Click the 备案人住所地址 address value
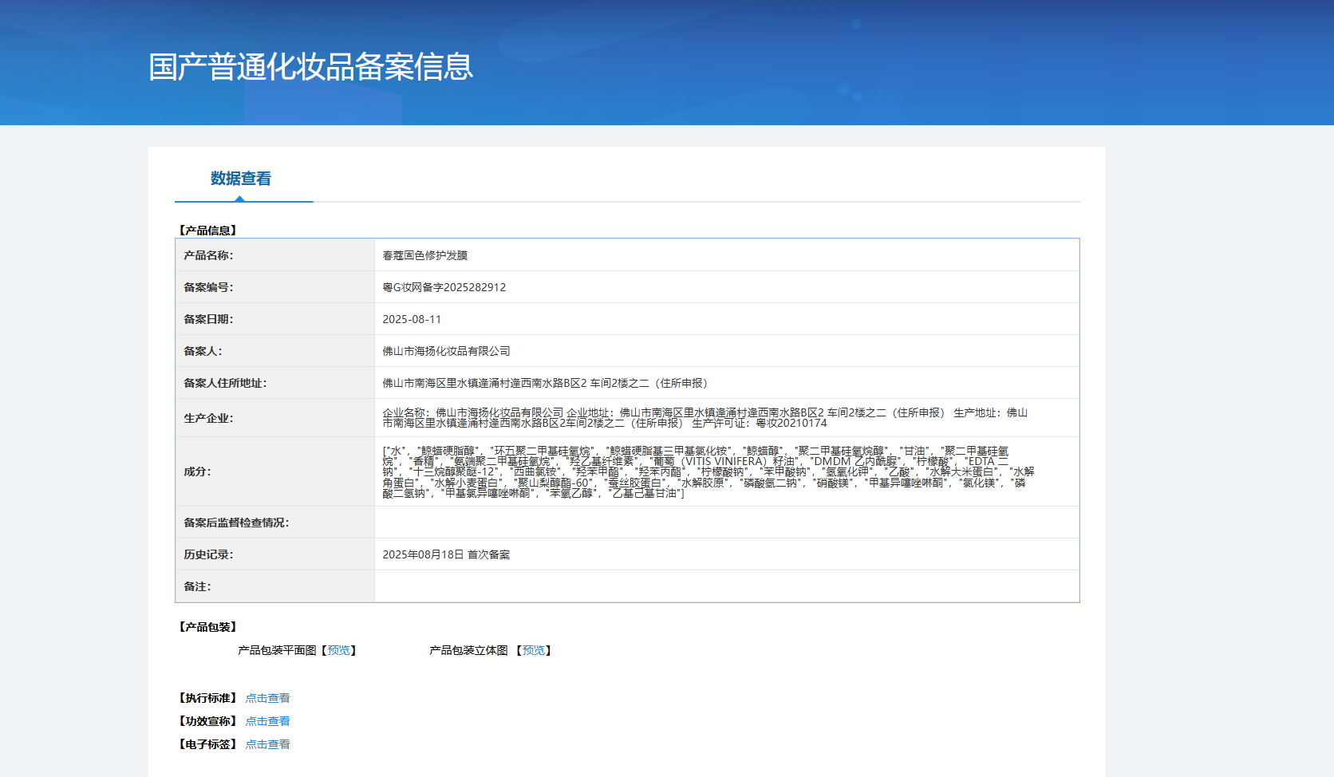The image size is (1334, 777). (x=545, y=383)
